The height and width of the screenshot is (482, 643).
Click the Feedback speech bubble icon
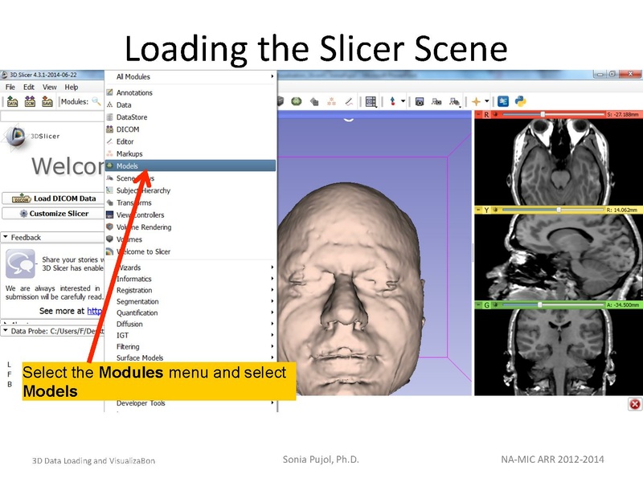tap(20, 264)
